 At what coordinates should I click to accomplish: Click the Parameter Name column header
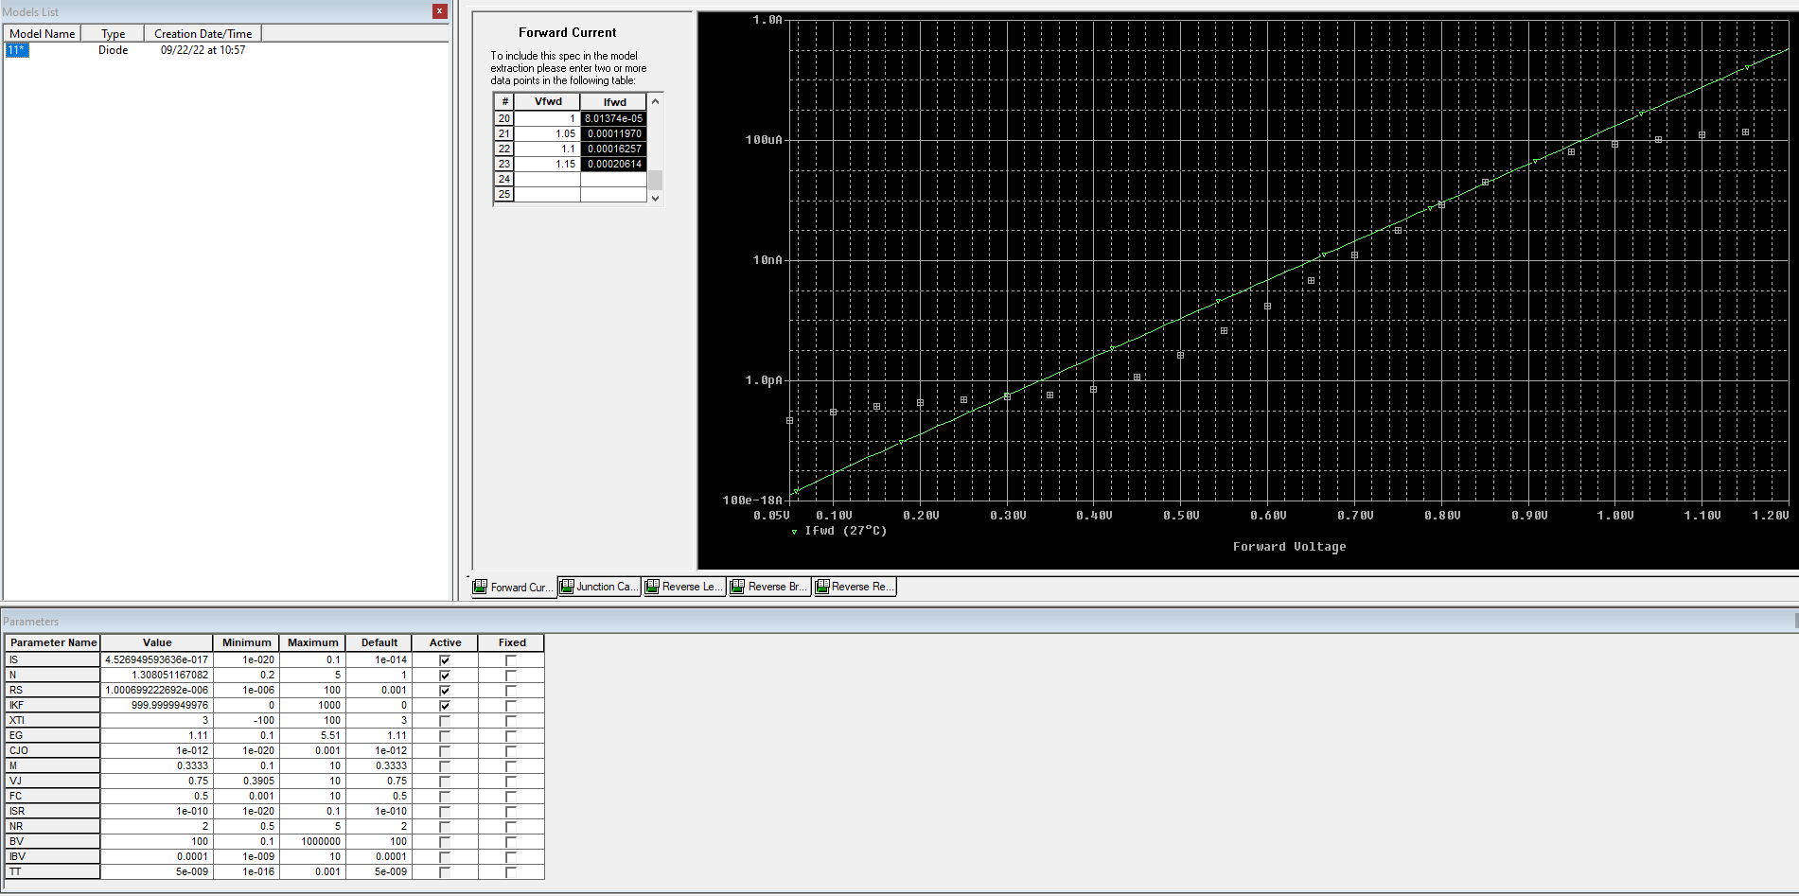pyautogui.click(x=53, y=642)
